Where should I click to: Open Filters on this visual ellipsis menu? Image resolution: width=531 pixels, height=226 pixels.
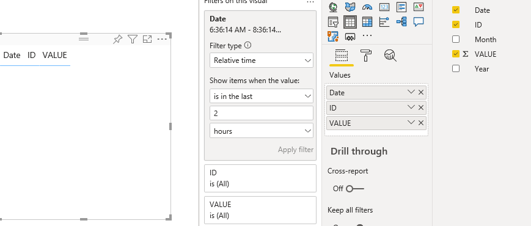310,2
